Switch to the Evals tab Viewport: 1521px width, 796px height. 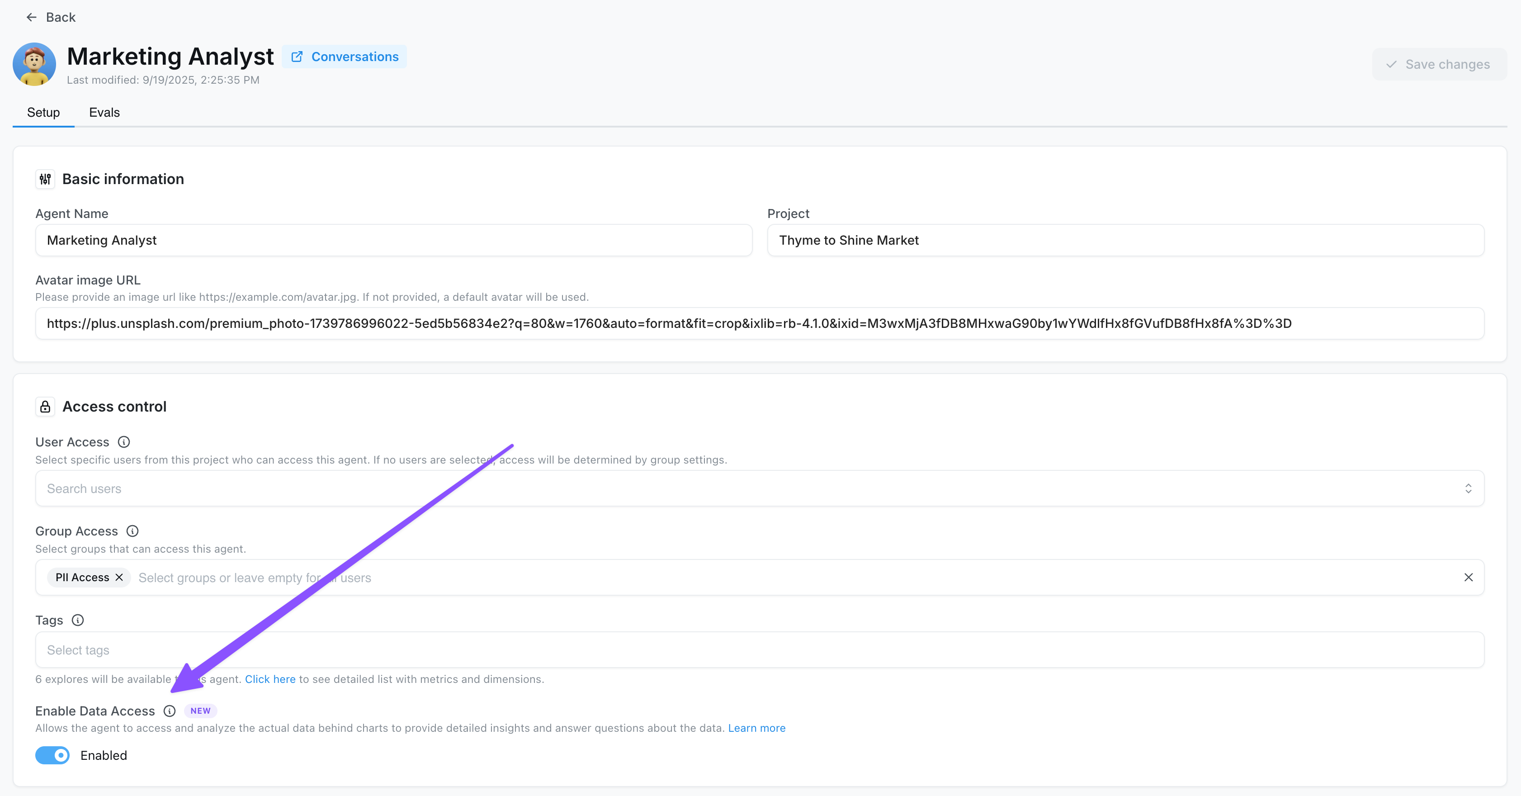point(104,112)
